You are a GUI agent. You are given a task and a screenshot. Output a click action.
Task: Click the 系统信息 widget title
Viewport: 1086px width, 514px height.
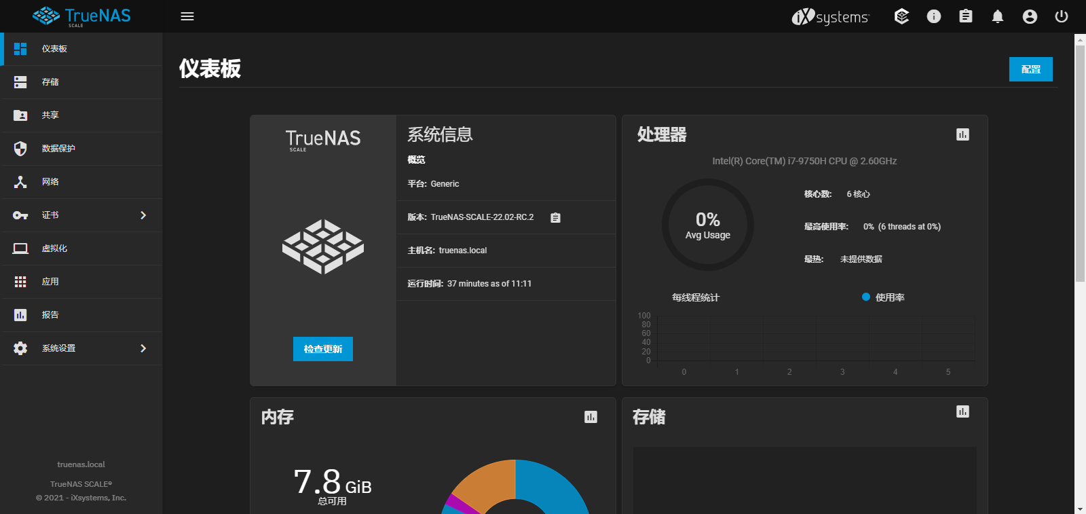[440, 134]
